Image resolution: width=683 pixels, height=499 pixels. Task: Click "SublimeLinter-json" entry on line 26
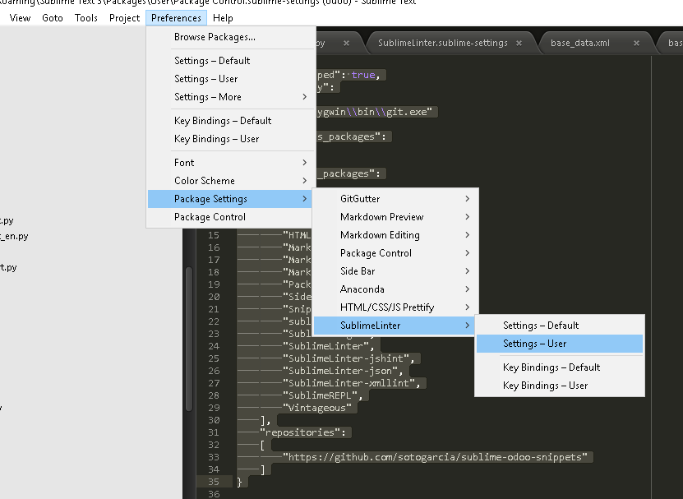click(340, 371)
